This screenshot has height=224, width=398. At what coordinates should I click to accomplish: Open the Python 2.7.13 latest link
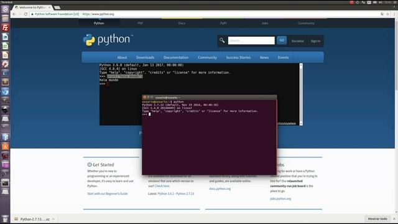pyautogui.click(x=185, y=194)
